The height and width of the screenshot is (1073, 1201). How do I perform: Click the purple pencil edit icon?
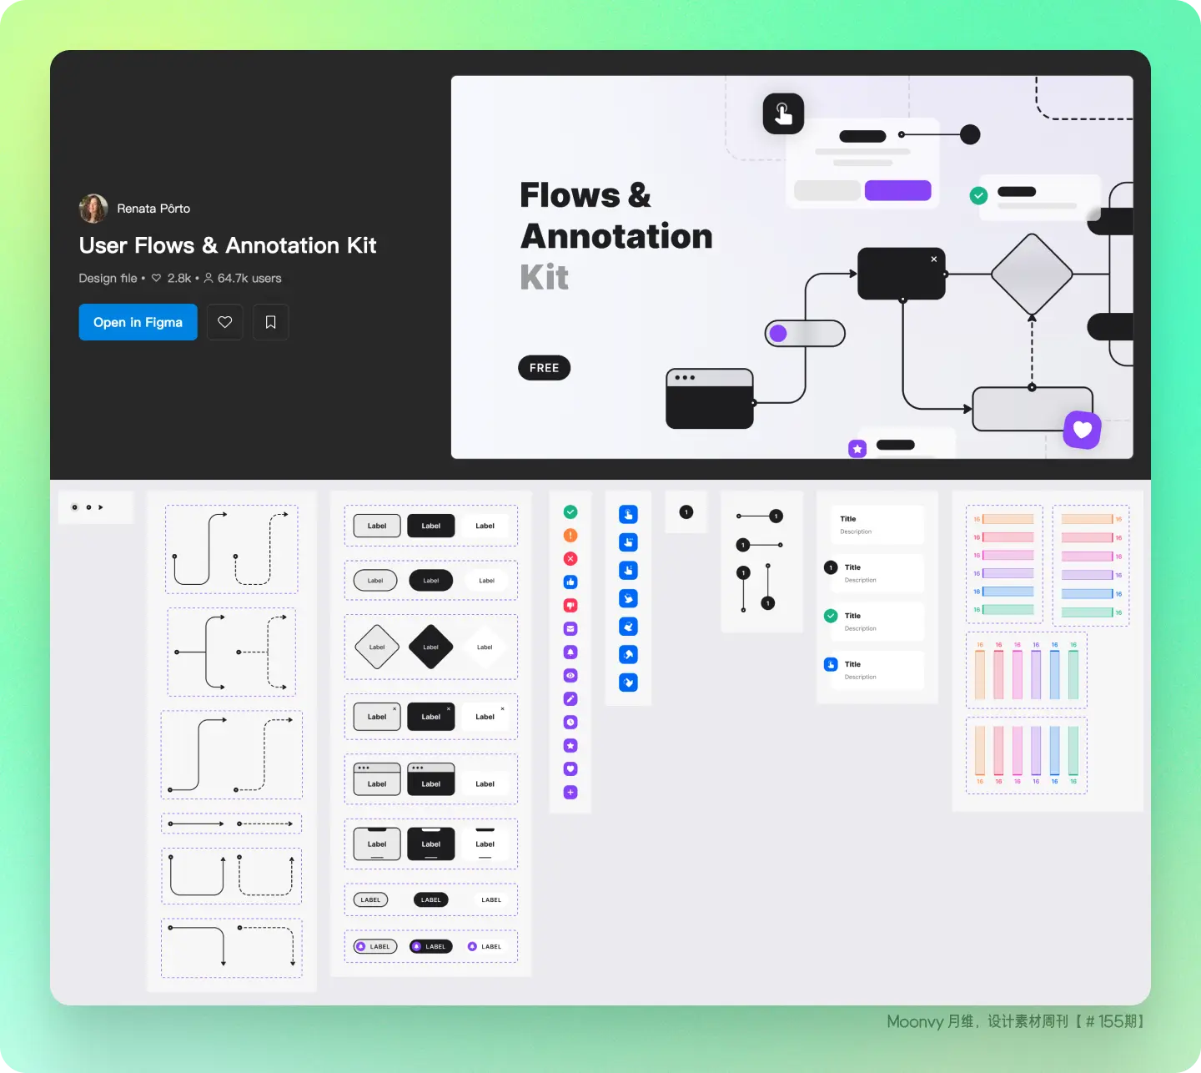(x=570, y=699)
